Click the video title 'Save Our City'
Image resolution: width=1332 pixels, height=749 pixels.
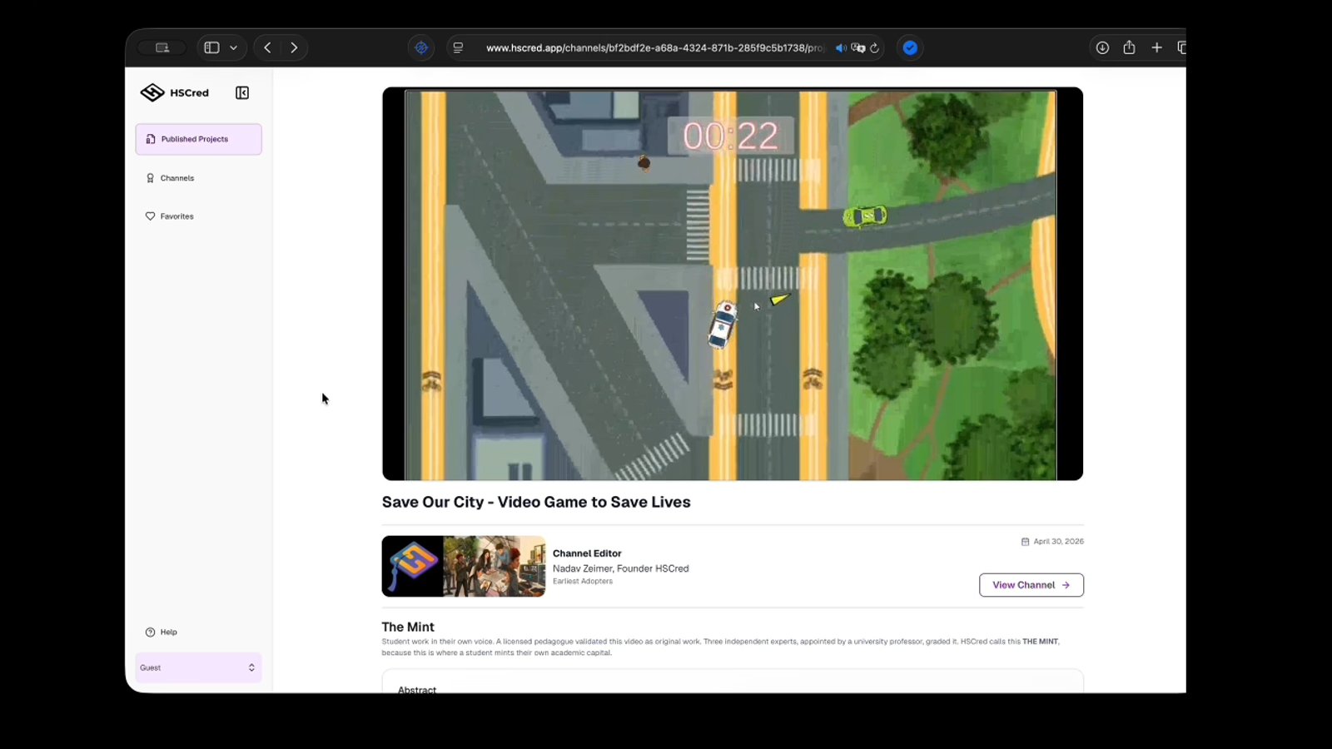pos(536,502)
